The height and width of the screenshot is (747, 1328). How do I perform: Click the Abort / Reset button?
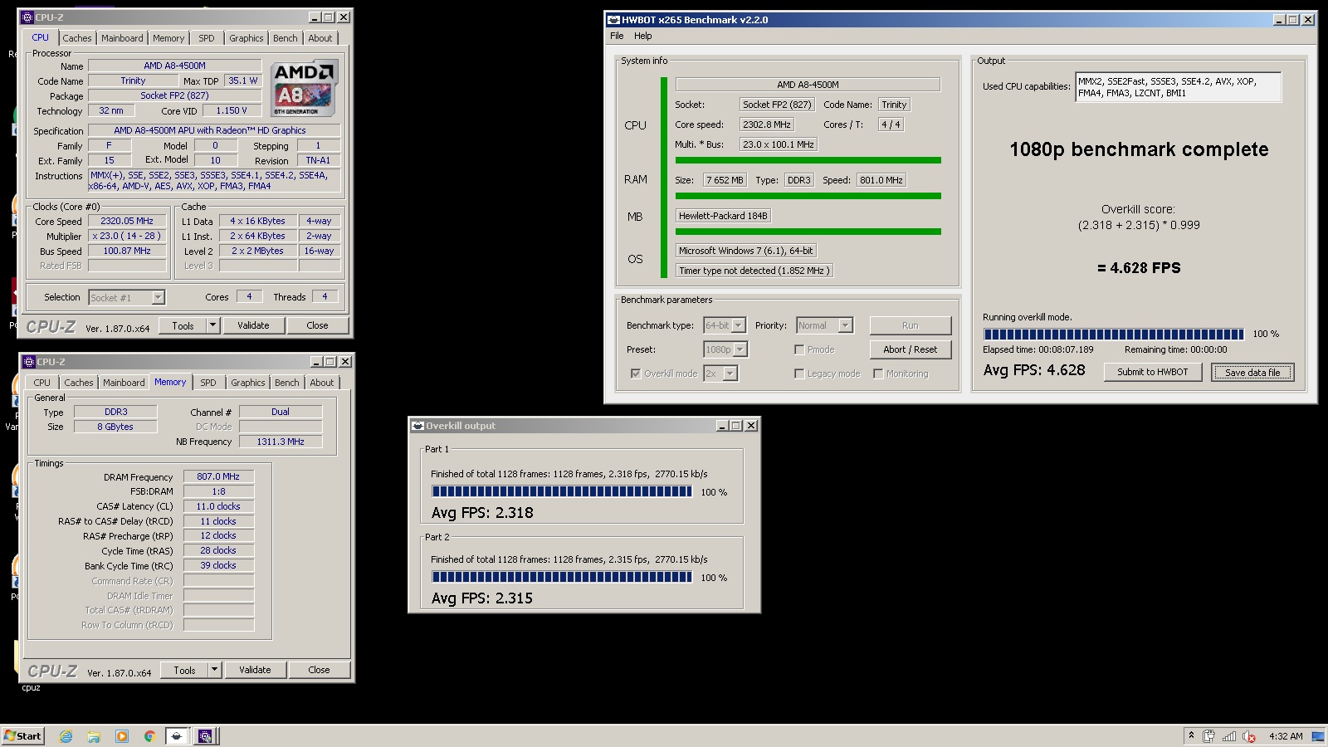pyautogui.click(x=911, y=349)
